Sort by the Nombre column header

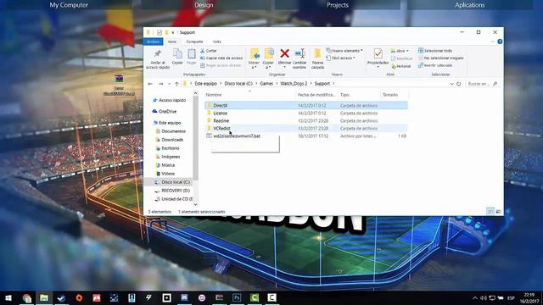[x=214, y=95]
